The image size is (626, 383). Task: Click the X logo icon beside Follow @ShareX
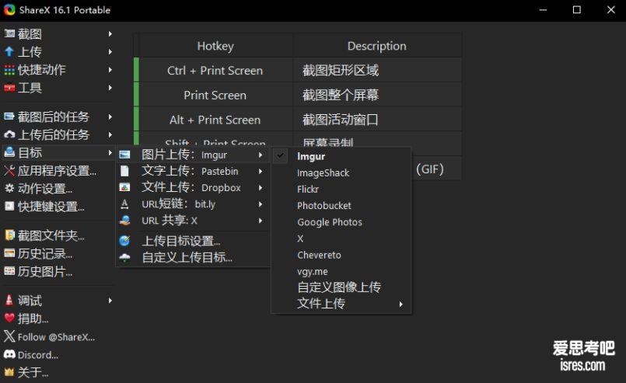pos(9,336)
